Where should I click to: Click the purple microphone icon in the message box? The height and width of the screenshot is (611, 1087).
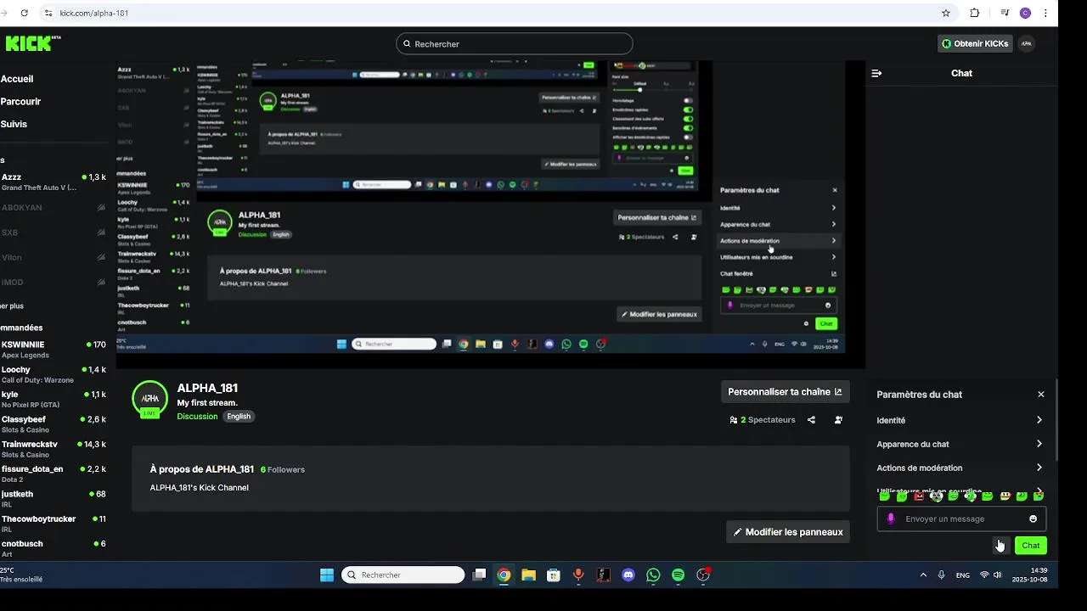[x=891, y=519]
